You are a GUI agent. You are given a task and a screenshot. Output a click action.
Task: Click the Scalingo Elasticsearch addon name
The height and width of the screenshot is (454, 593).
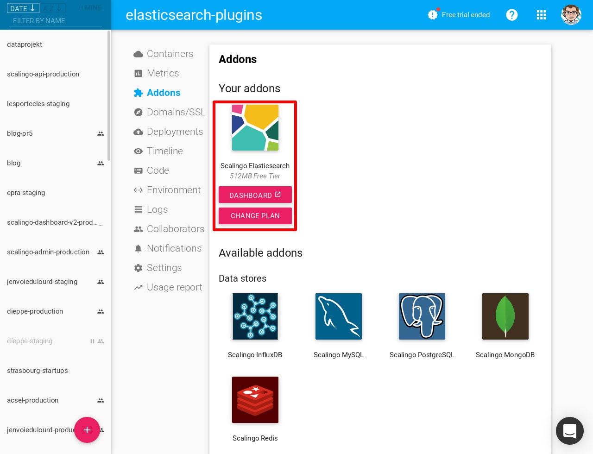pos(255,166)
